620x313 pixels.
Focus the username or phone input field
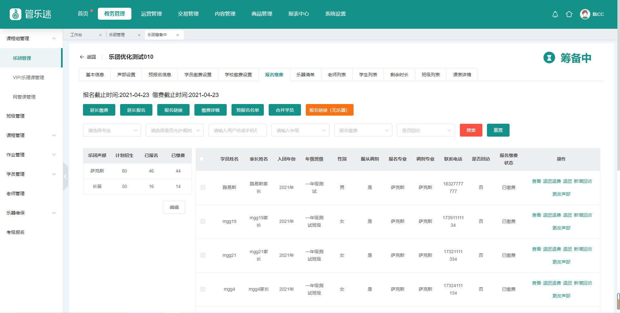[x=237, y=130]
